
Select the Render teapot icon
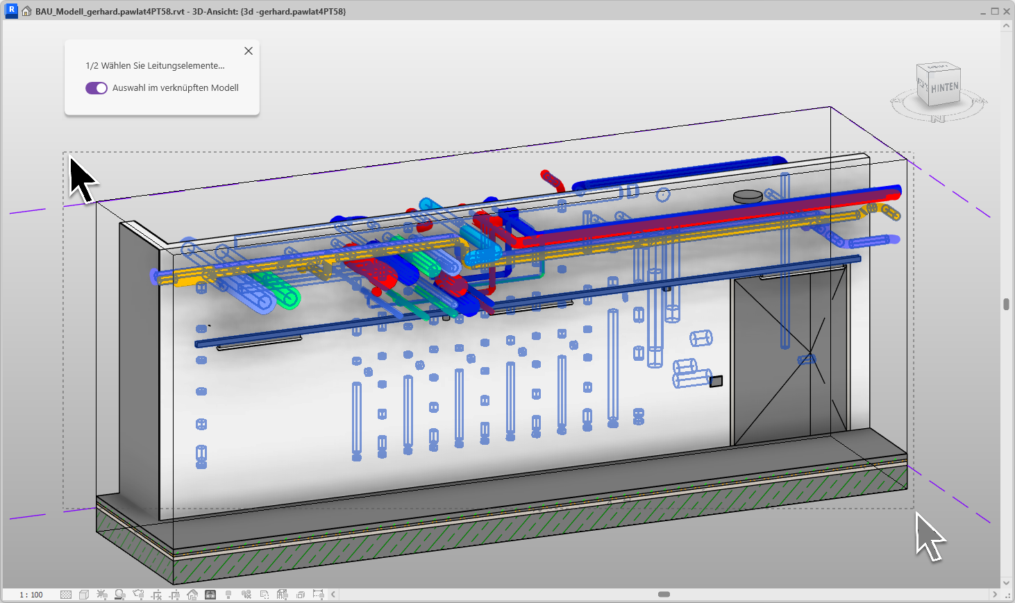click(x=138, y=595)
